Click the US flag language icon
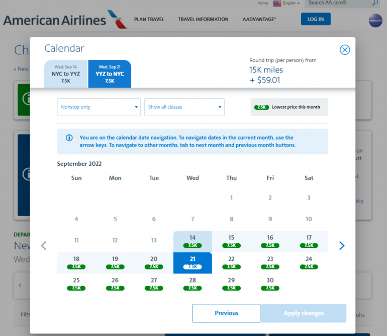The height and width of the screenshot is (336, 387). (x=277, y=4)
